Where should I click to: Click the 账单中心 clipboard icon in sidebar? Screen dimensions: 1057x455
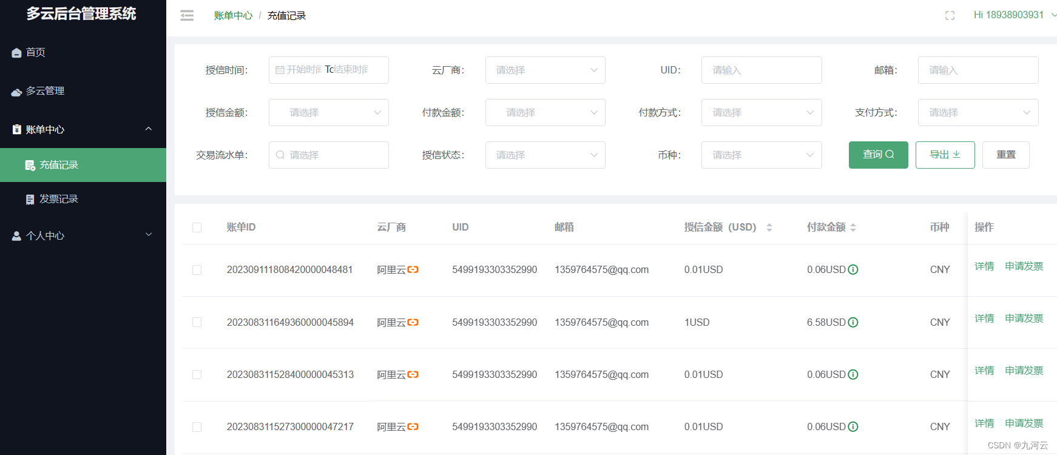17,129
